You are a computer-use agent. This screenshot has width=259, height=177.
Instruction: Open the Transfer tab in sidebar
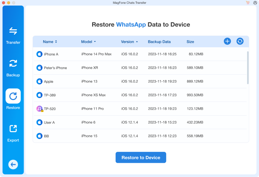[13, 35]
